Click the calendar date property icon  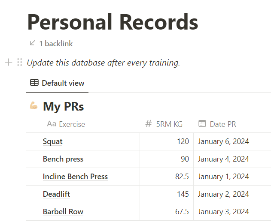point(202,124)
